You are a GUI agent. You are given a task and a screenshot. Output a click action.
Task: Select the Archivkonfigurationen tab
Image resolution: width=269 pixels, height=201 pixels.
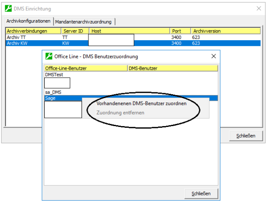[x=28, y=21]
